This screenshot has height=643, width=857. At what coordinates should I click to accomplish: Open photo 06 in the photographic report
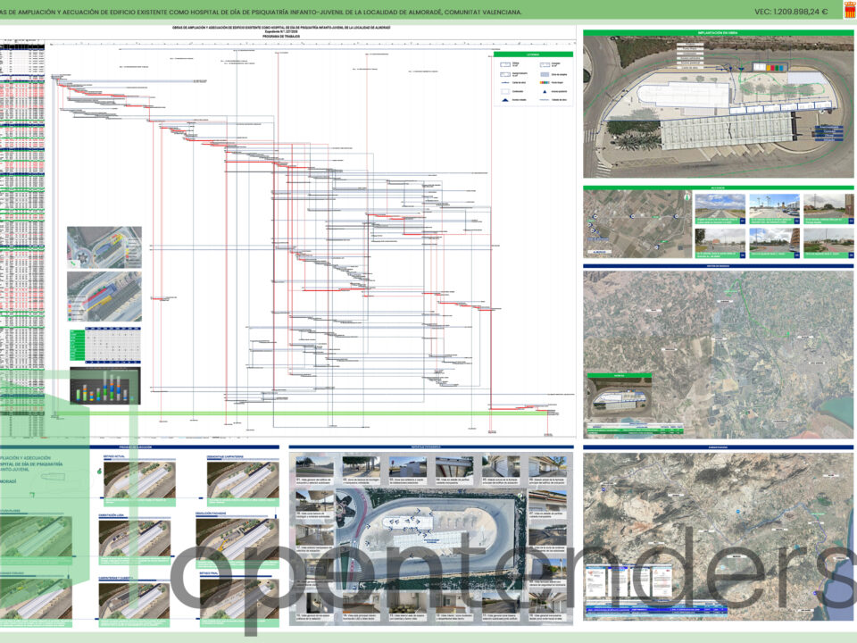(547, 467)
